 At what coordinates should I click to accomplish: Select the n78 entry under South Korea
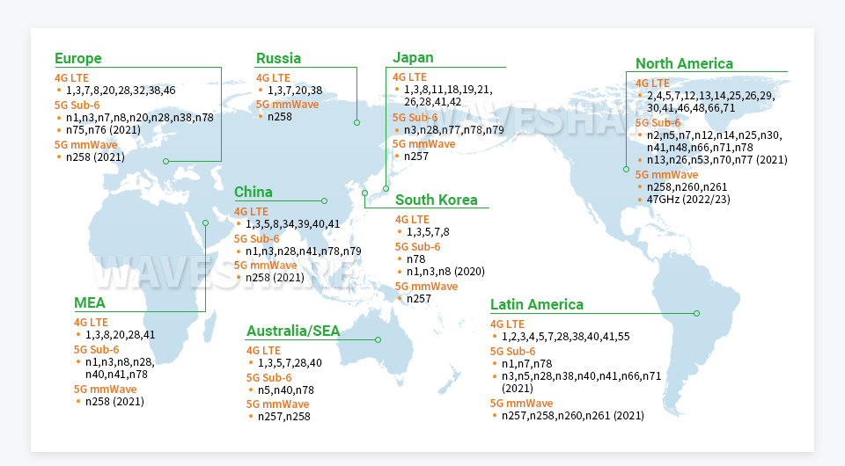click(416, 258)
